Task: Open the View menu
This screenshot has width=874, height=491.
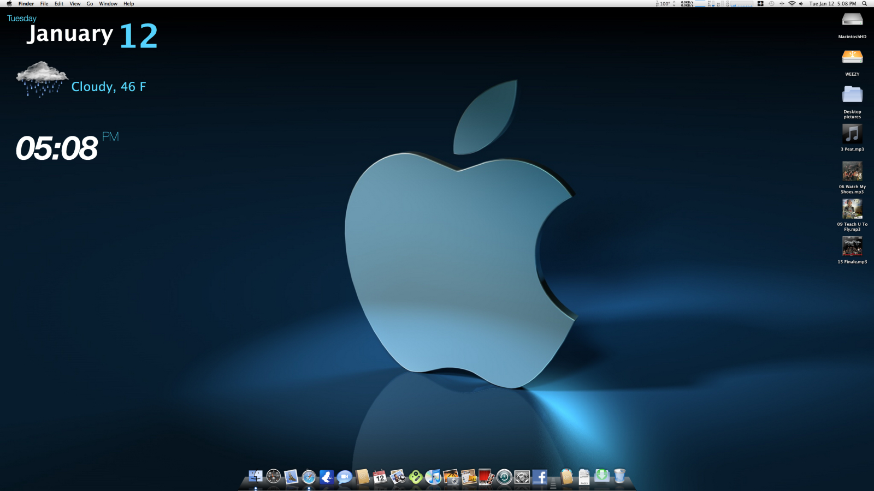Action: (75, 3)
